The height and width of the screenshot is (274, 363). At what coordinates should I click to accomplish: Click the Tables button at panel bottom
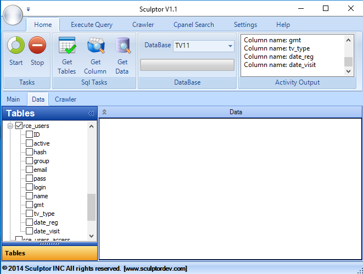click(x=49, y=253)
